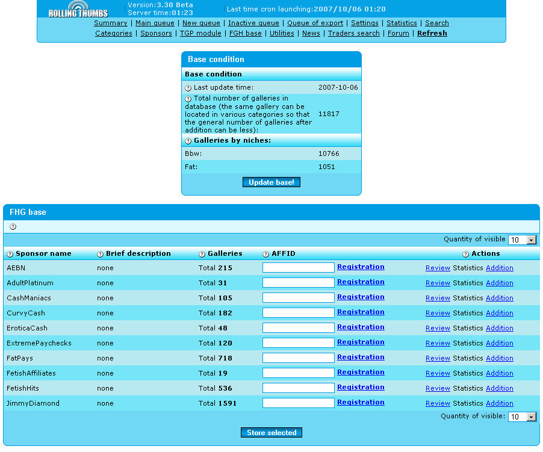Open the New queue page

201,23
